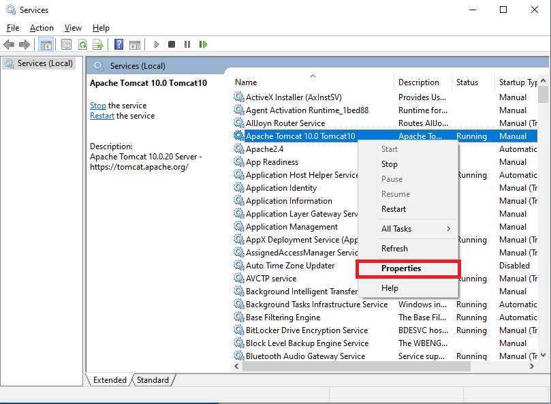This screenshot has width=551, height=404.
Task: Toggle the Show/Hide Action Pane icon
Action: (135, 45)
